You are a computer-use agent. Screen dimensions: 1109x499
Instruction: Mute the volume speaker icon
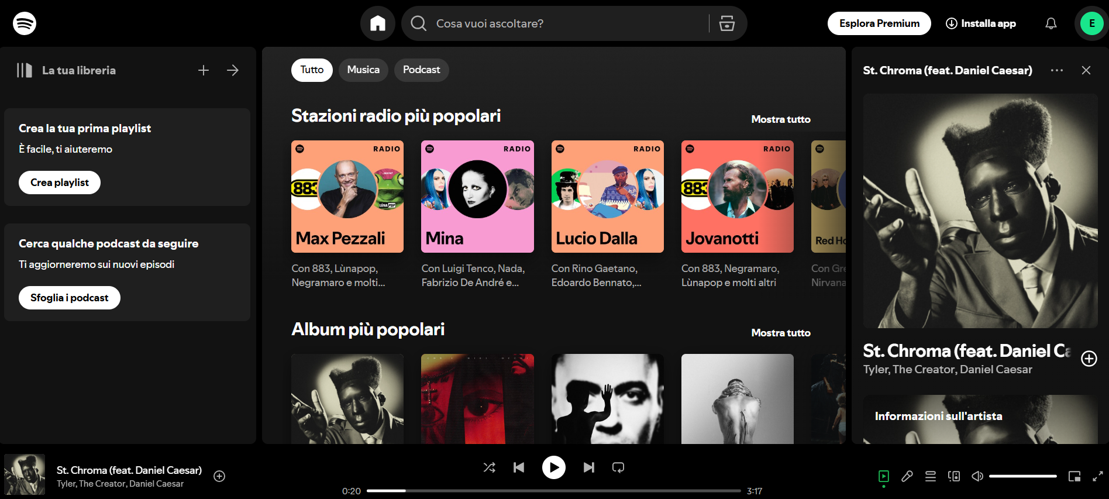click(x=977, y=476)
